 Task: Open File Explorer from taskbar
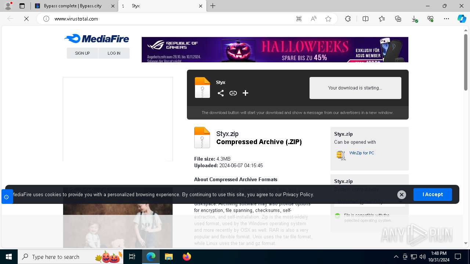coord(169,257)
